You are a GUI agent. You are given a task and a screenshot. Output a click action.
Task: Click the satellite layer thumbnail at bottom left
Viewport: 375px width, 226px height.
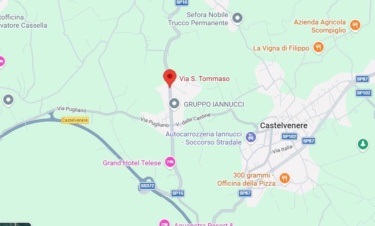point(15,224)
